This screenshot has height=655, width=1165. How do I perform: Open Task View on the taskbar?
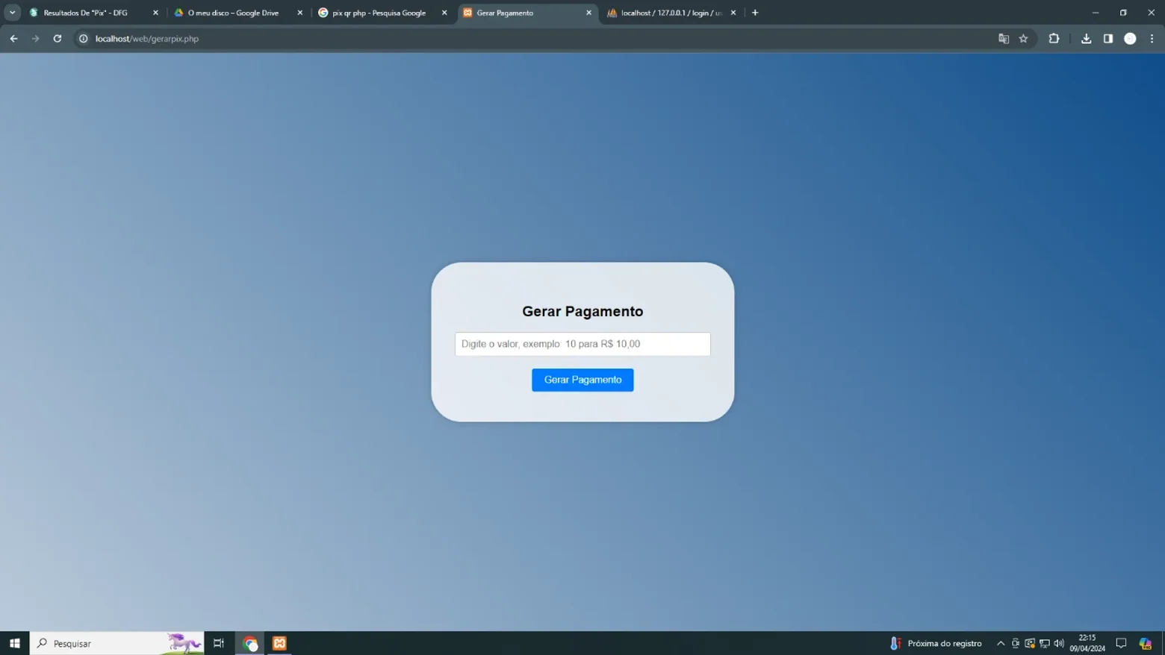[219, 643]
